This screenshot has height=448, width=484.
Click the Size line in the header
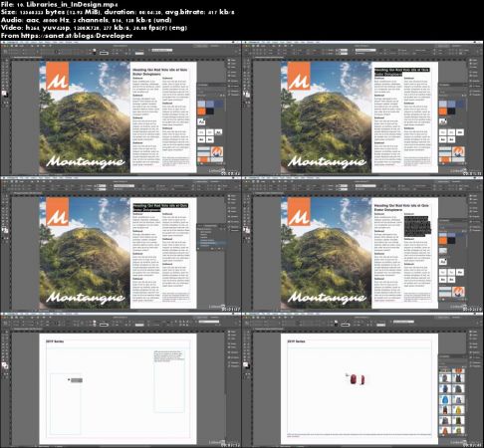click(x=118, y=12)
